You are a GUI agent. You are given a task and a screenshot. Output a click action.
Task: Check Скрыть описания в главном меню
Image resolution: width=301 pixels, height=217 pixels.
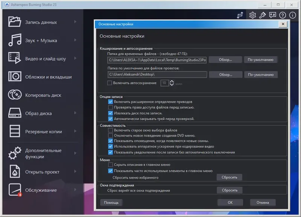[x=110, y=165]
